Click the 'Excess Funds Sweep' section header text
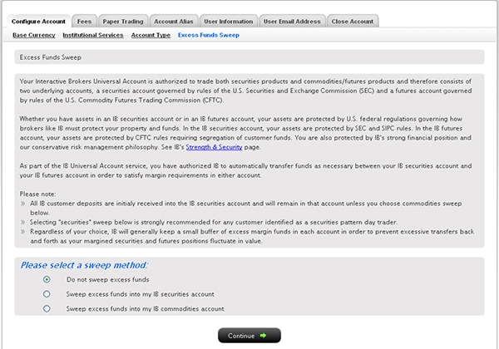Image resolution: width=499 pixels, height=349 pixels. pyautogui.click(x=51, y=57)
